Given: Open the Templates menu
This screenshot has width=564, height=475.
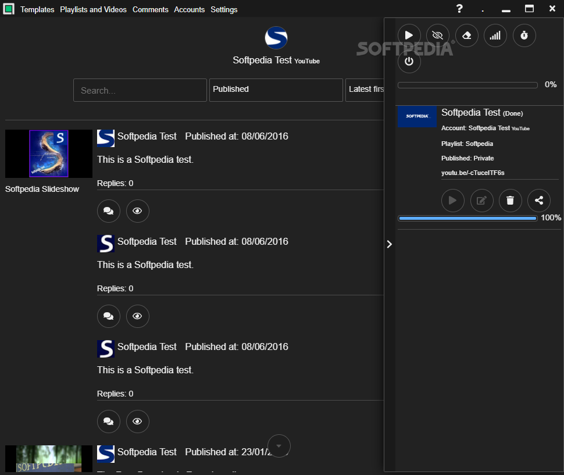Looking at the screenshot, I should pyautogui.click(x=37, y=9).
